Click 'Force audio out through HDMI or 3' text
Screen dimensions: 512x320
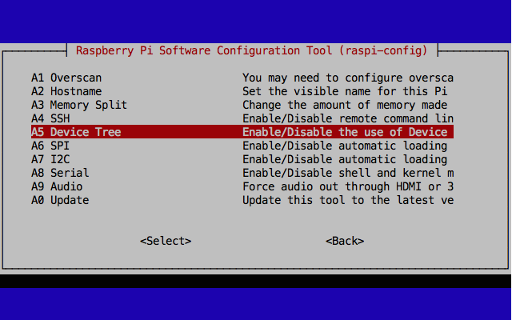point(348,186)
